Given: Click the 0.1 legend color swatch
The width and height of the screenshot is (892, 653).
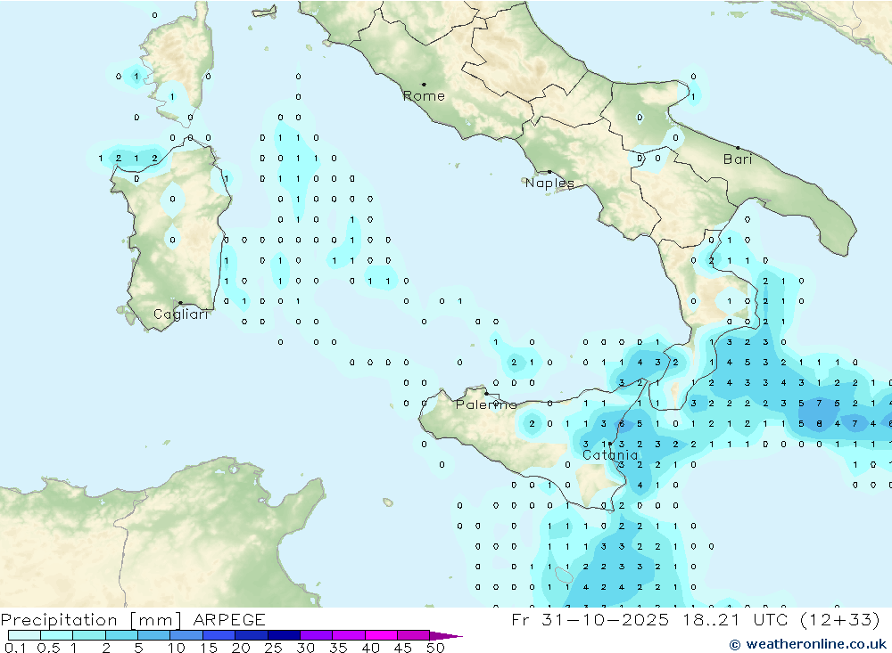Looking at the screenshot, I should [x=24, y=635].
